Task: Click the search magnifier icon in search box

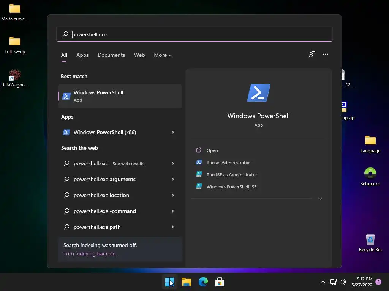Action: click(x=65, y=34)
